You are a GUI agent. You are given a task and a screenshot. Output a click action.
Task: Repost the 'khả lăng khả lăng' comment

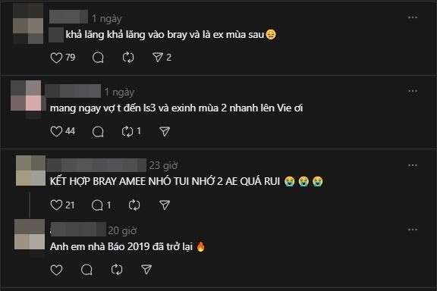point(128,58)
